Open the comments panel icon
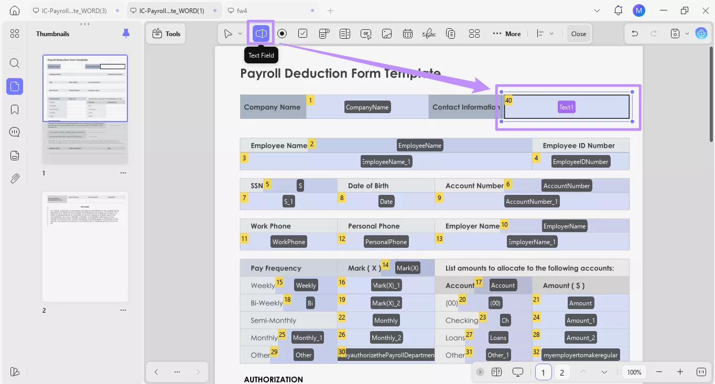Screen dimensions: 715x384 (15, 132)
